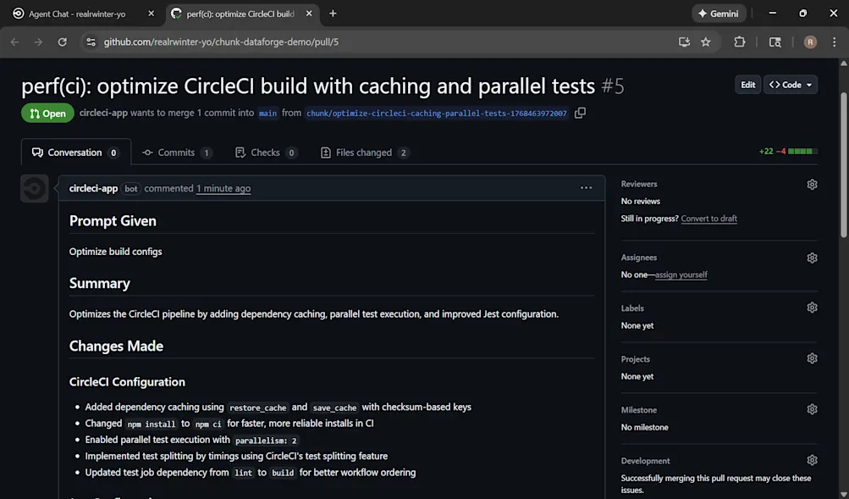Open the Assignees gear settings

coord(812,258)
